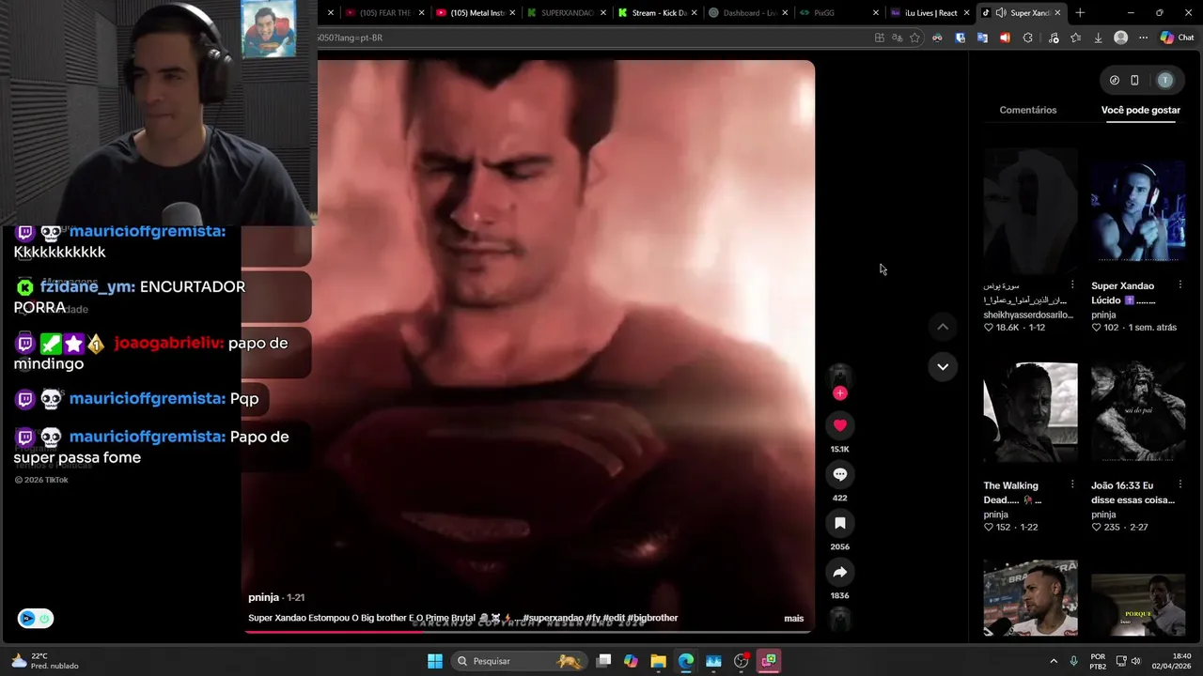Open Edge extensions puzzle icon

click(x=1027, y=38)
